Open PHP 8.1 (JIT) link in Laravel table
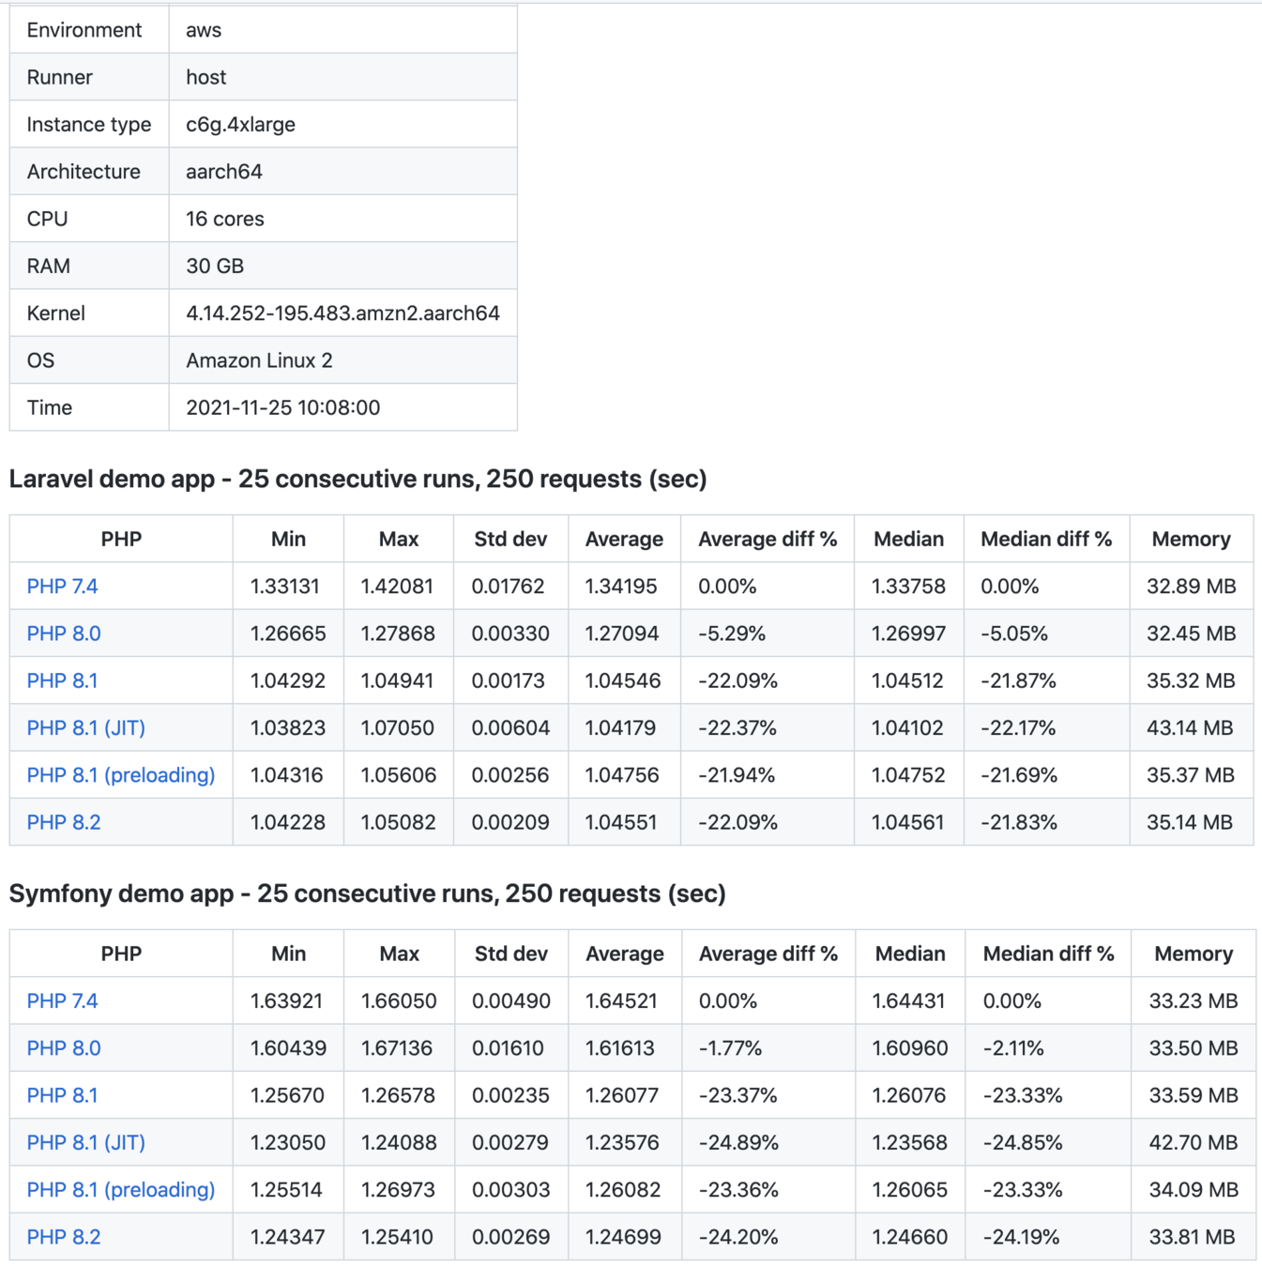The width and height of the screenshot is (1262, 1267). 86,727
